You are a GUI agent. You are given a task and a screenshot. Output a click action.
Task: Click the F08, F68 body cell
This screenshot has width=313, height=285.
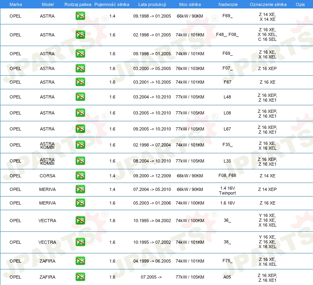(x=227, y=175)
